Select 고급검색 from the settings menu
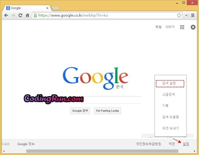The height and width of the screenshot is (155, 199). tap(168, 95)
